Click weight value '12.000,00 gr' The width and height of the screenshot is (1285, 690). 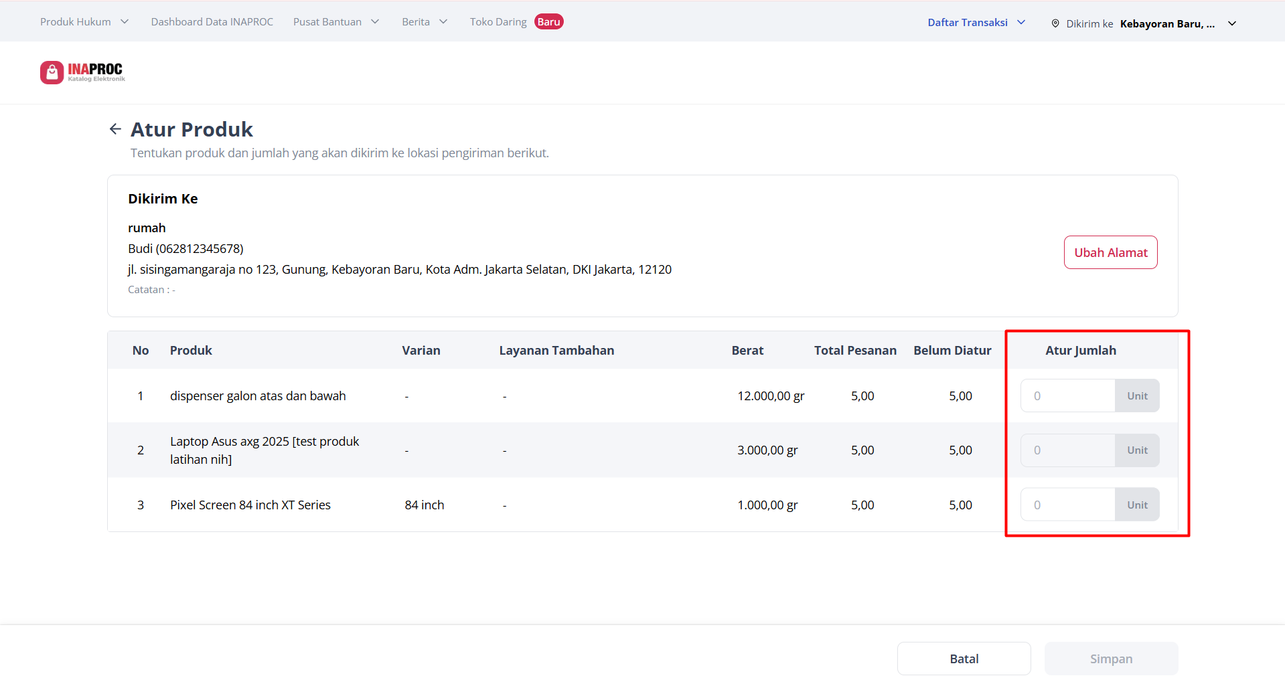pyautogui.click(x=771, y=396)
